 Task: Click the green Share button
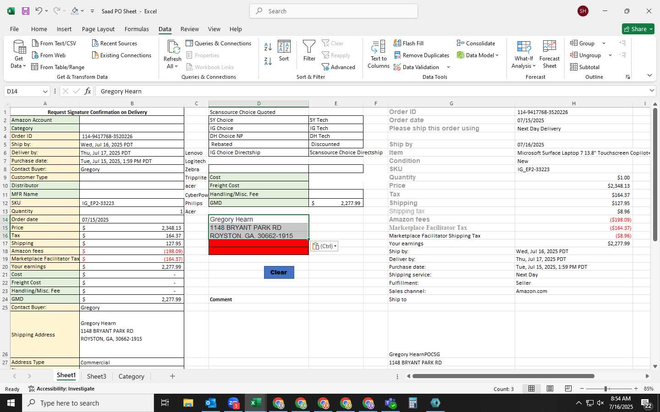click(x=638, y=29)
